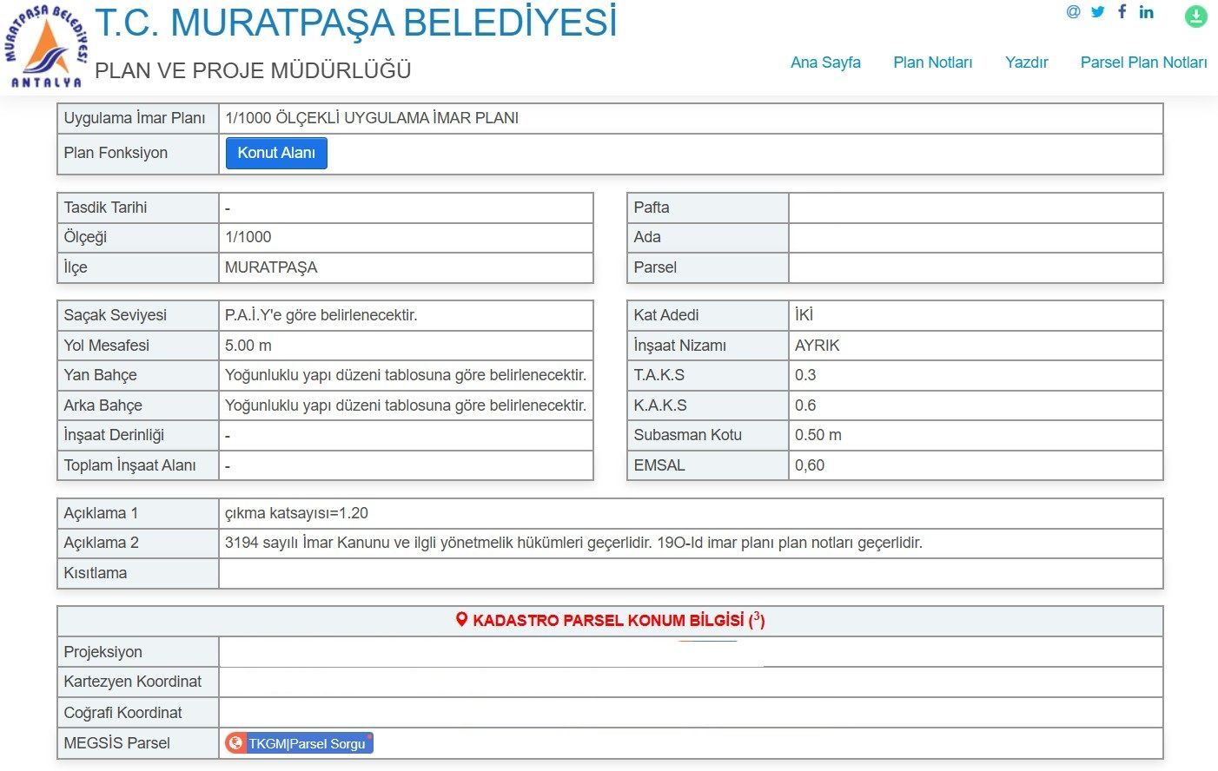Select Yazdır to print the page
The height and width of the screenshot is (771, 1218).
point(1026,63)
